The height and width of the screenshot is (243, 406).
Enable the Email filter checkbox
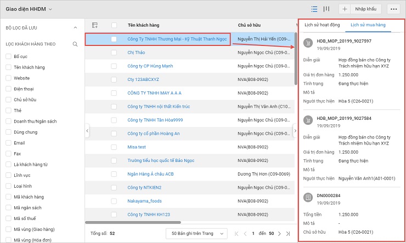click(x=9, y=143)
